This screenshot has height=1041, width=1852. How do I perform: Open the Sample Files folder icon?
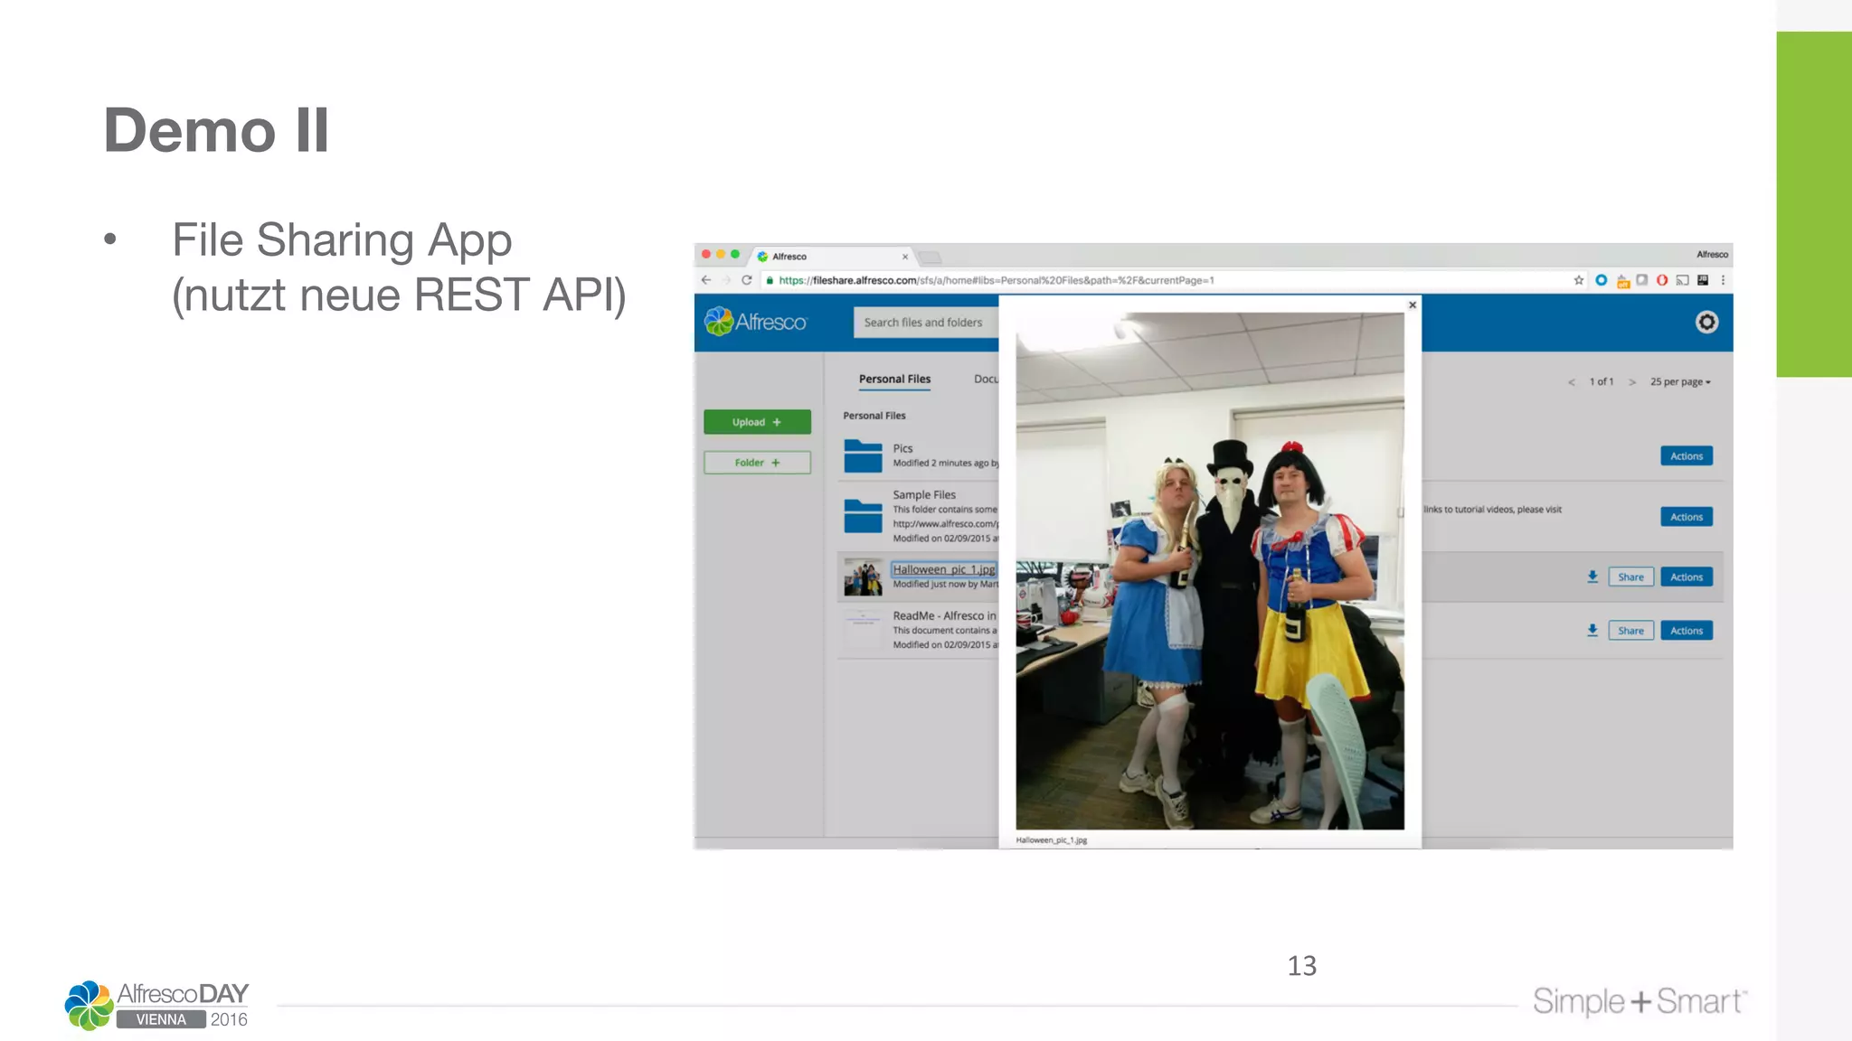(863, 516)
